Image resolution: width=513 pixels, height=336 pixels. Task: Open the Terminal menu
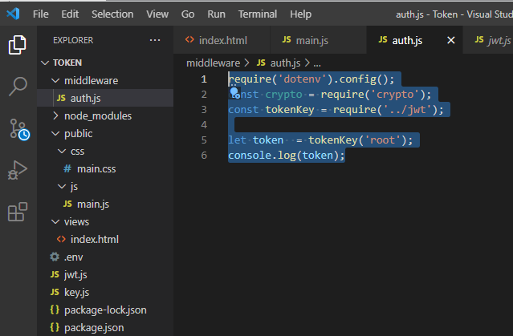(x=258, y=14)
